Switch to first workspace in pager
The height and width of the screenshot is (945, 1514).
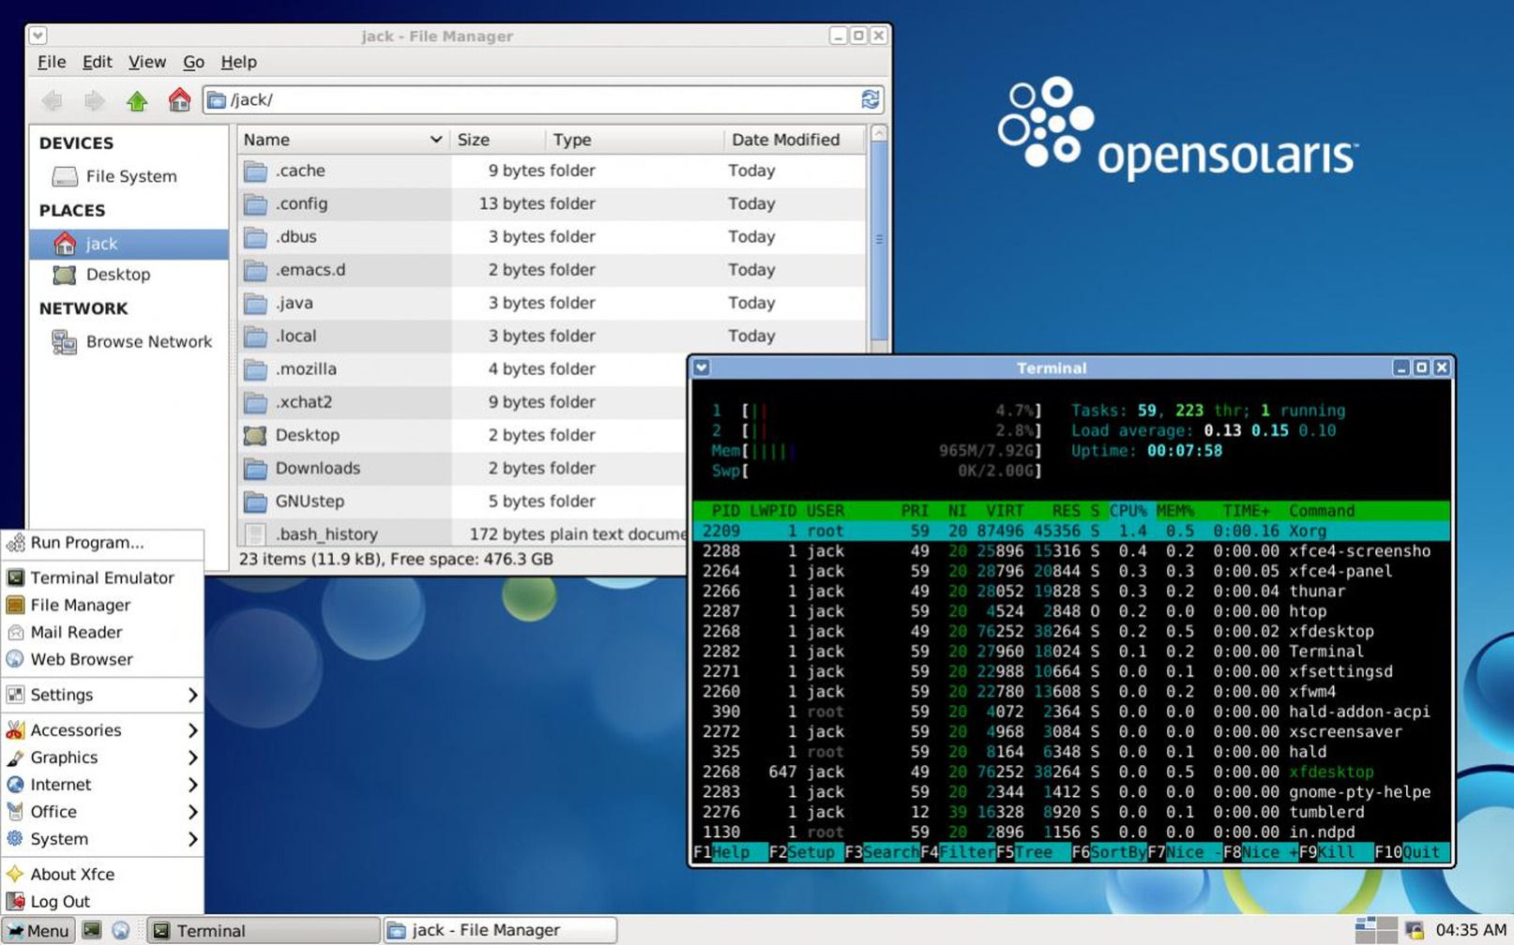[1366, 924]
